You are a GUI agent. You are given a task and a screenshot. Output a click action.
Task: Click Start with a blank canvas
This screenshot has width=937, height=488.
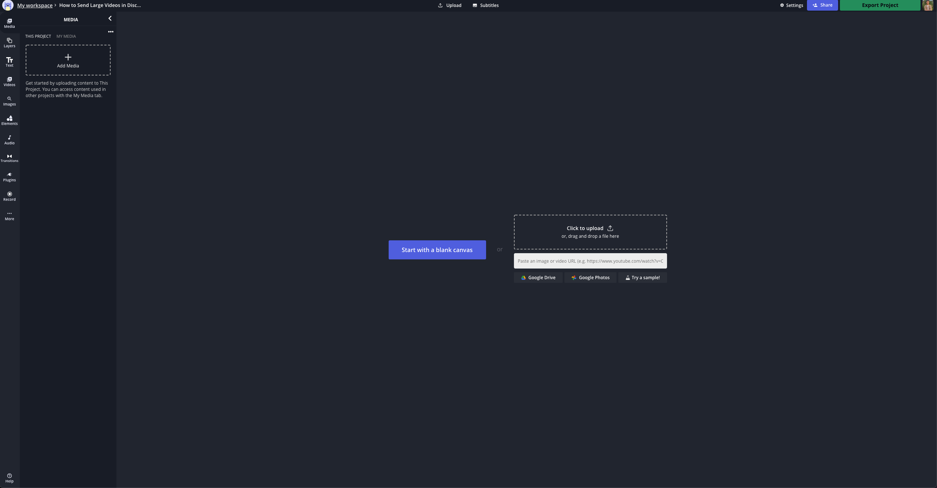(x=437, y=250)
